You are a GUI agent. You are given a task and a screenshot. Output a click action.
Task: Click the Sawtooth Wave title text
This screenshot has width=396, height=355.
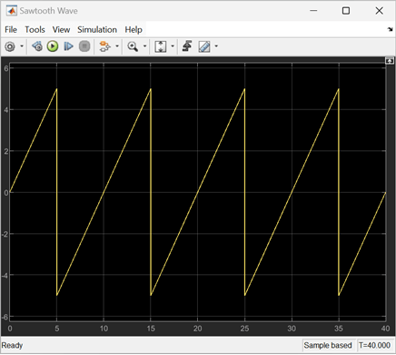(49, 11)
